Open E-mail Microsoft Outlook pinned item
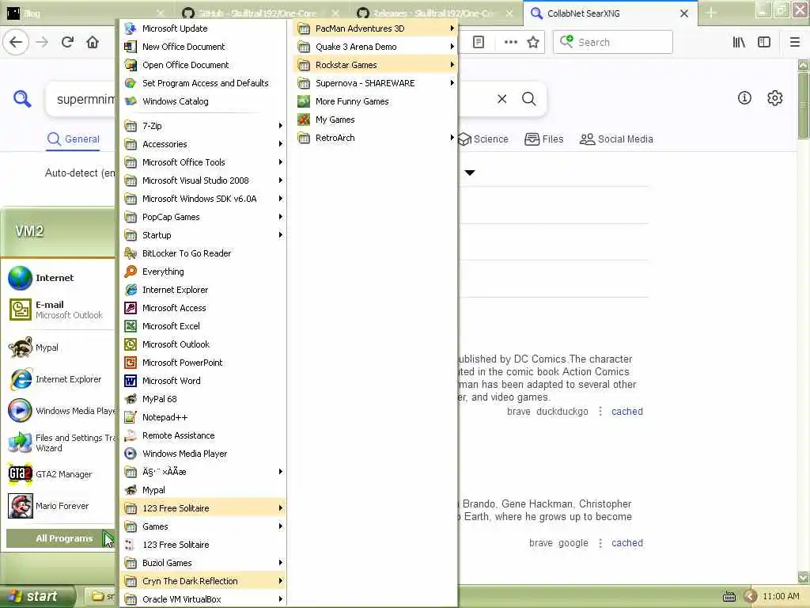Screen dimensions: 810x608 [60, 310]
